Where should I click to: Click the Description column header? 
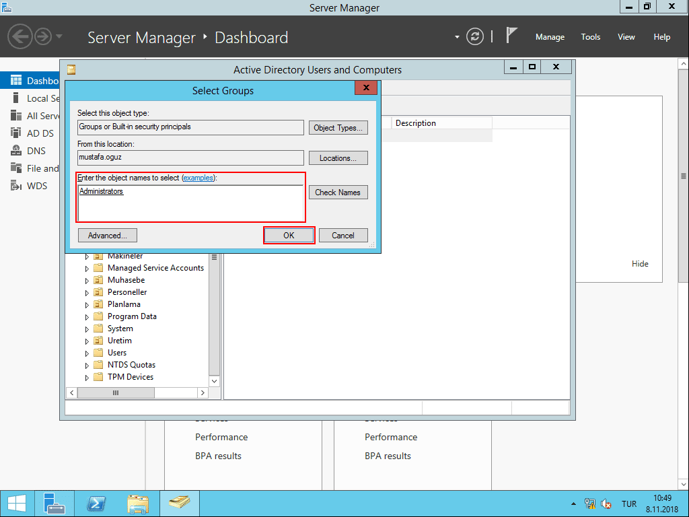(441, 123)
